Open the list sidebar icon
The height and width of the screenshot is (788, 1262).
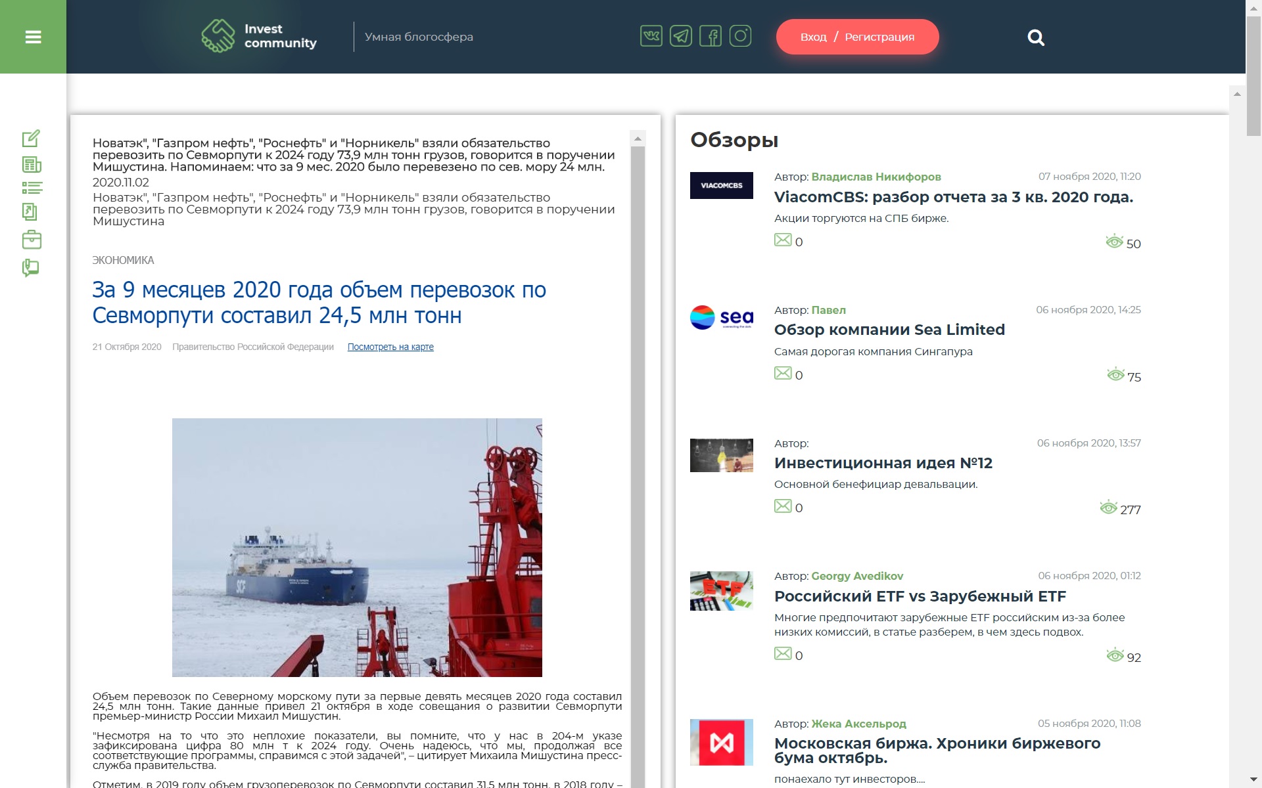32,188
